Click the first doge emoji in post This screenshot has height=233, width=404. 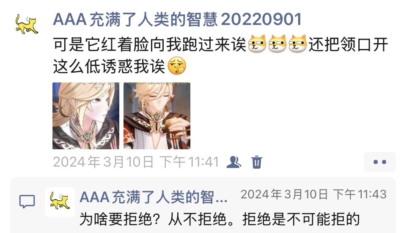[x=257, y=44]
